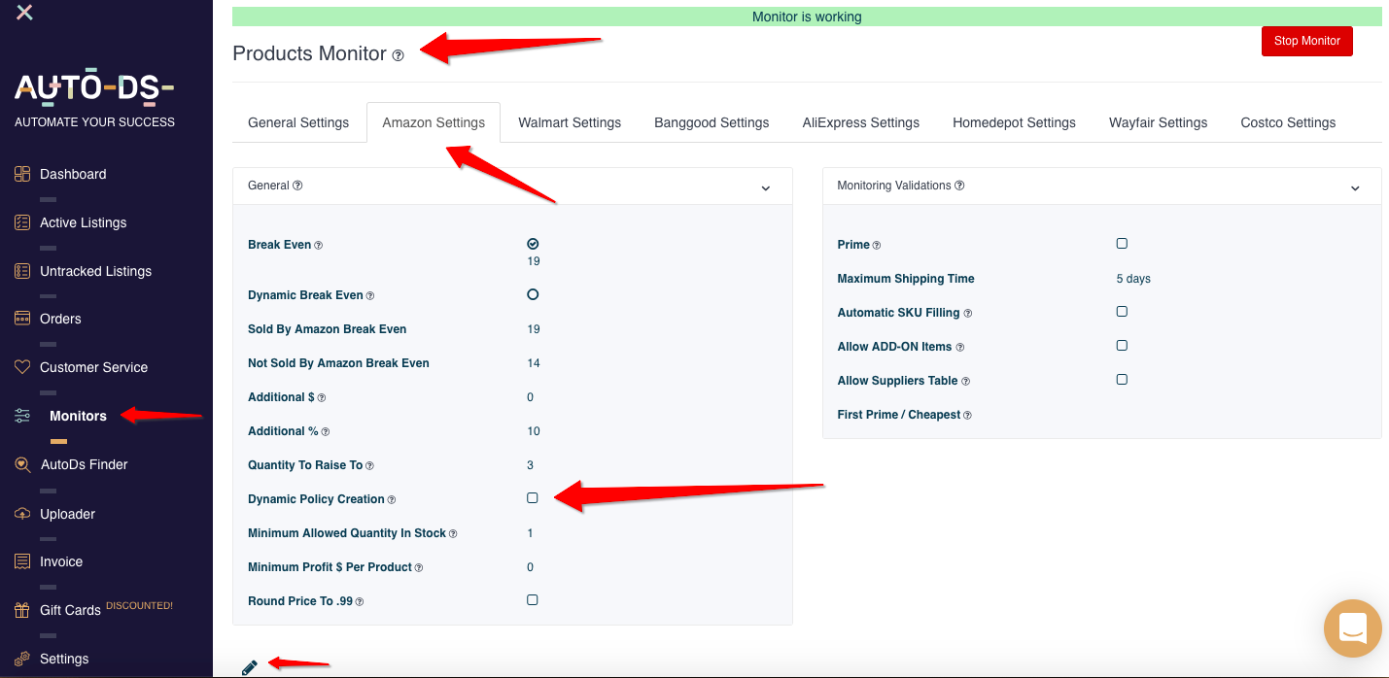Enable Dynamic Policy Creation checkbox
The image size is (1389, 678).
tap(533, 497)
